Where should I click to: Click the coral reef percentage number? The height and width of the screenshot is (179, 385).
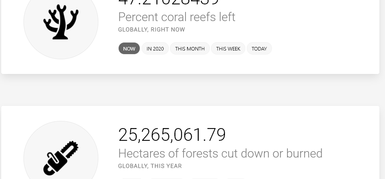tap(168, 2)
